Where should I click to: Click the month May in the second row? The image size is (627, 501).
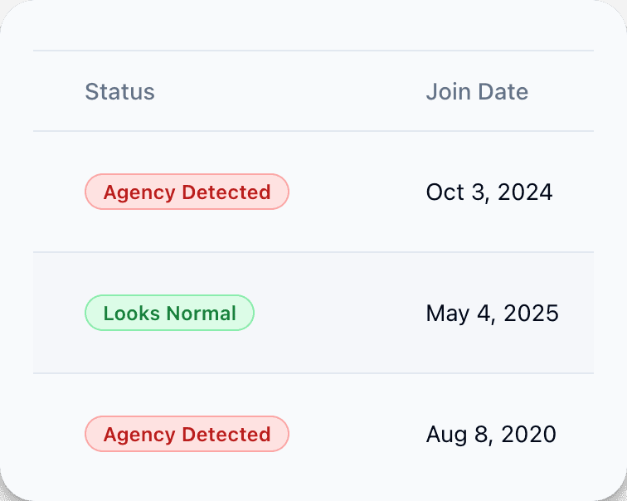click(448, 314)
